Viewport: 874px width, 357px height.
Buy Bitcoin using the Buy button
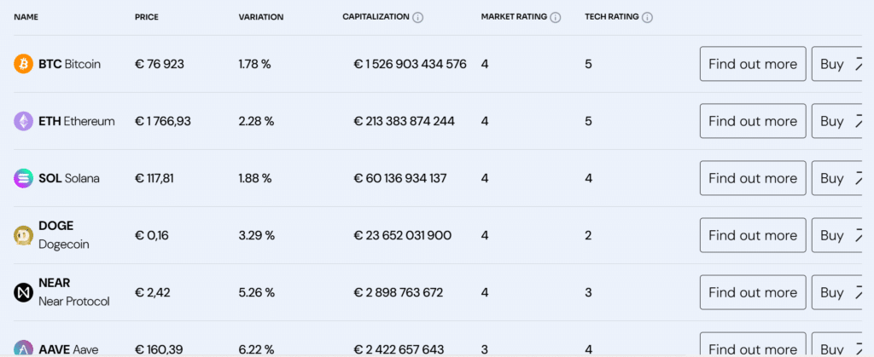837,64
